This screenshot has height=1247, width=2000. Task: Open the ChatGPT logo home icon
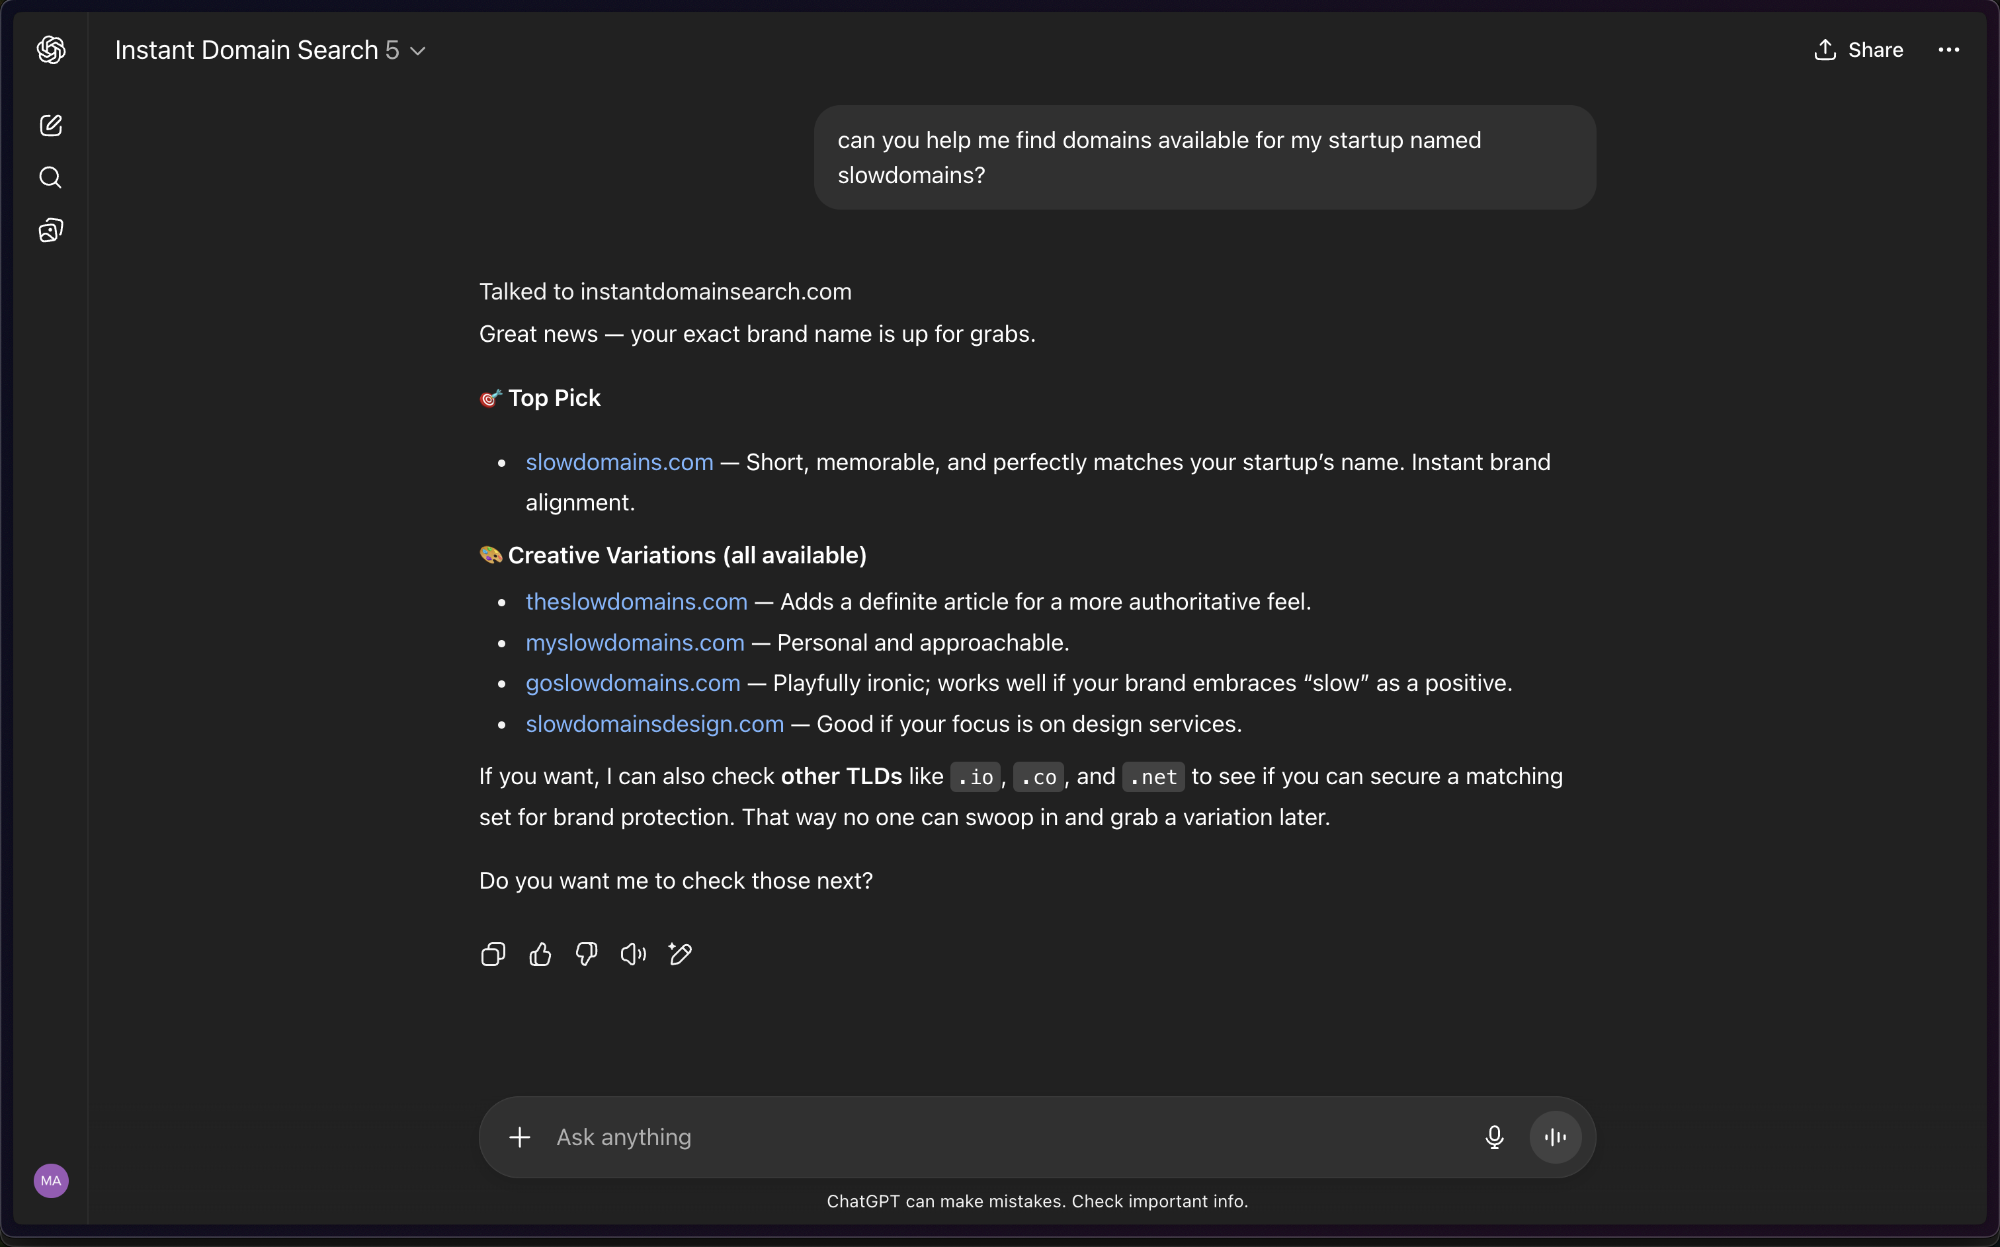(x=51, y=50)
